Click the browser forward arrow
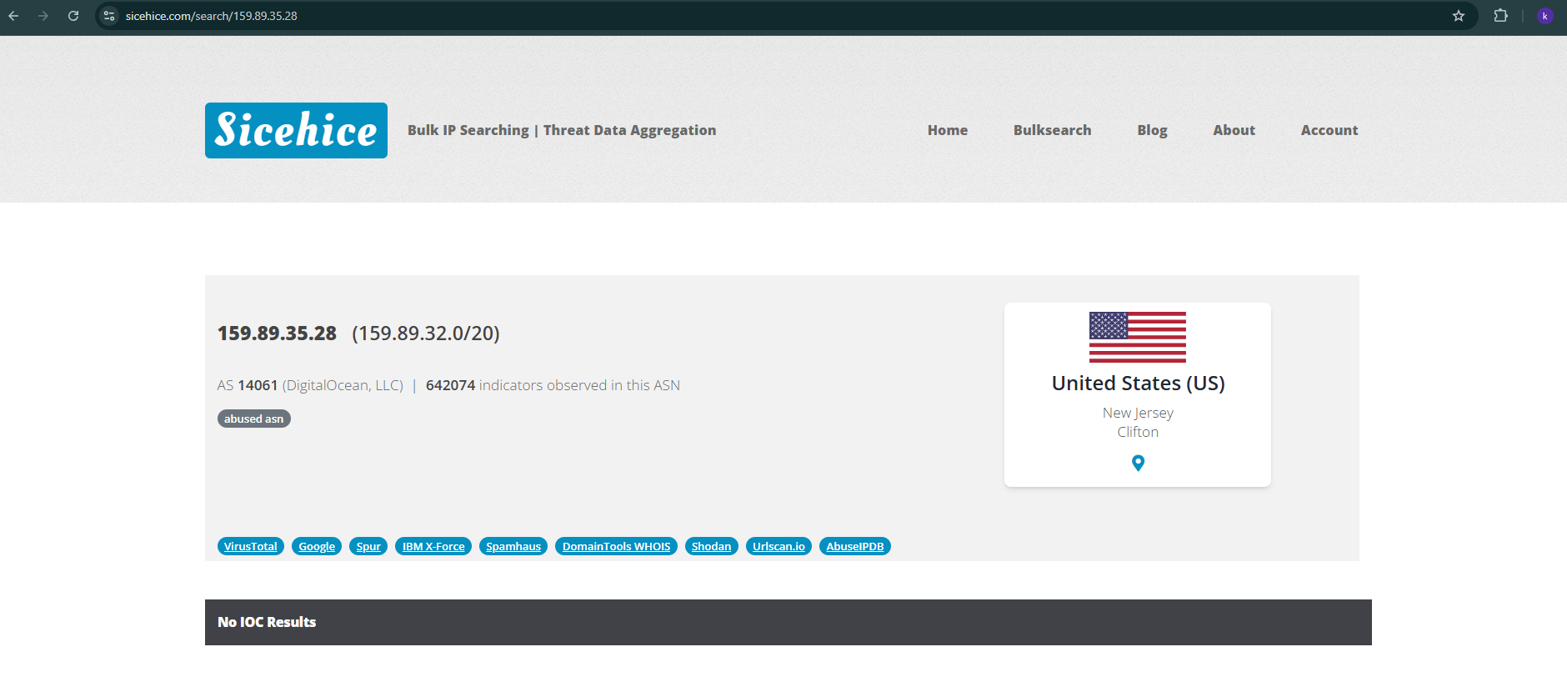Image resolution: width=1567 pixels, height=697 pixels. (43, 16)
